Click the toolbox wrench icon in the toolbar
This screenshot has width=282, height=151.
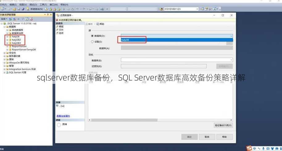(x=210, y=9)
